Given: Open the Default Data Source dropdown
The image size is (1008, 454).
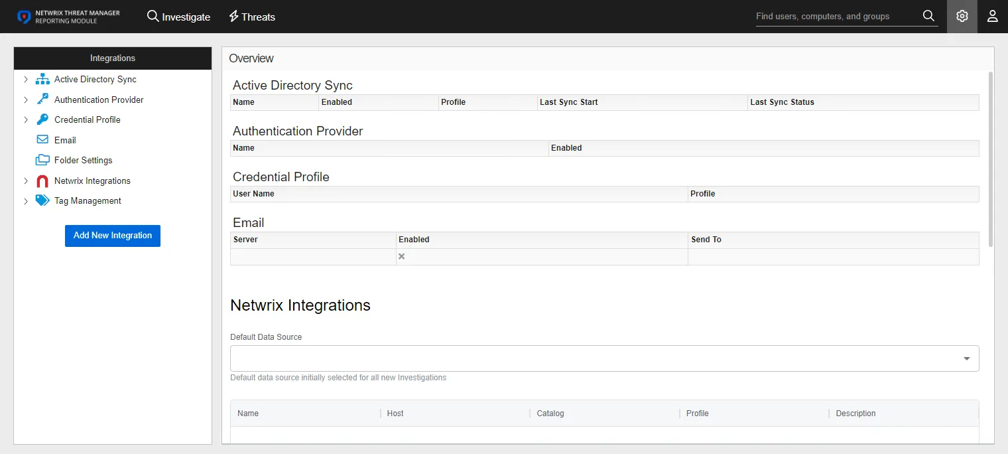Looking at the screenshot, I should click(604, 358).
